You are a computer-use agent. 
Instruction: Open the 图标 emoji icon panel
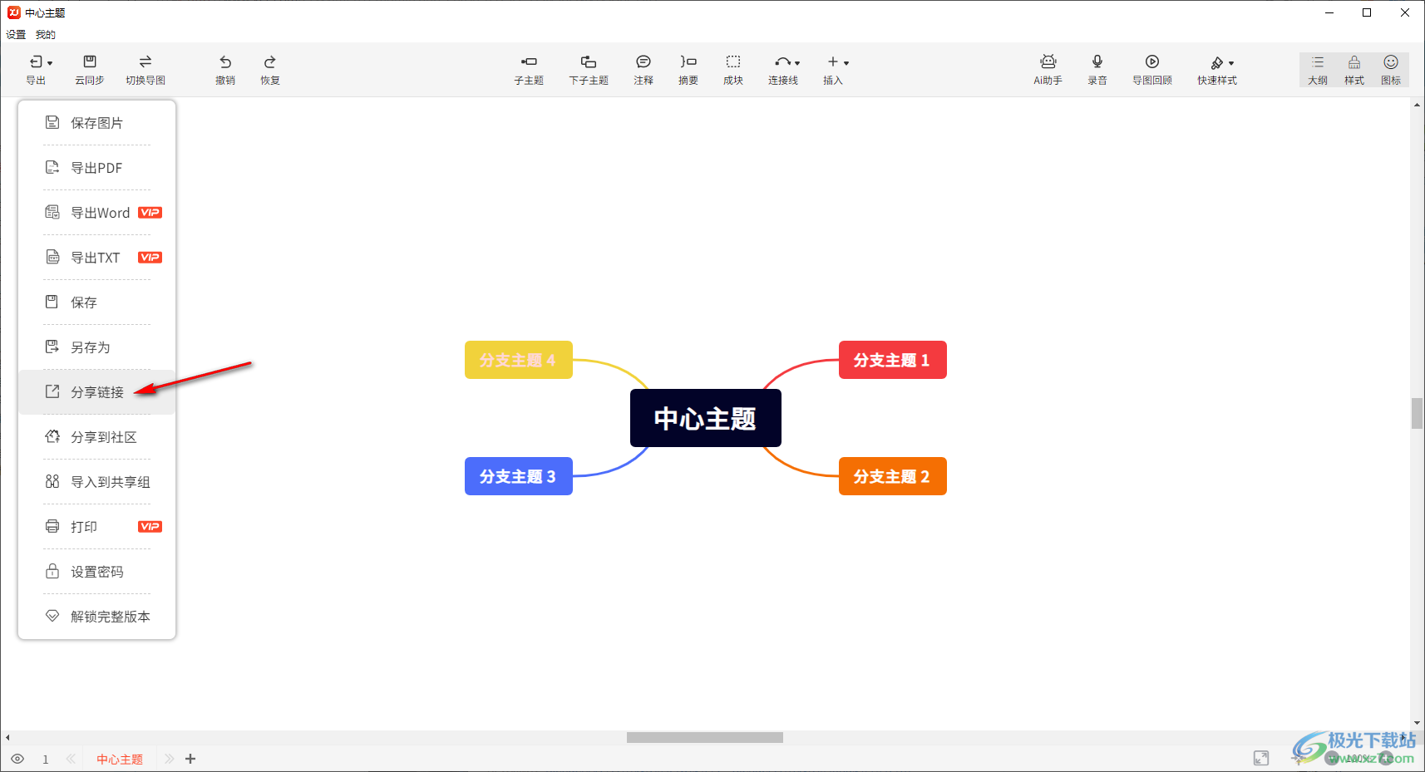click(1391, 70)
